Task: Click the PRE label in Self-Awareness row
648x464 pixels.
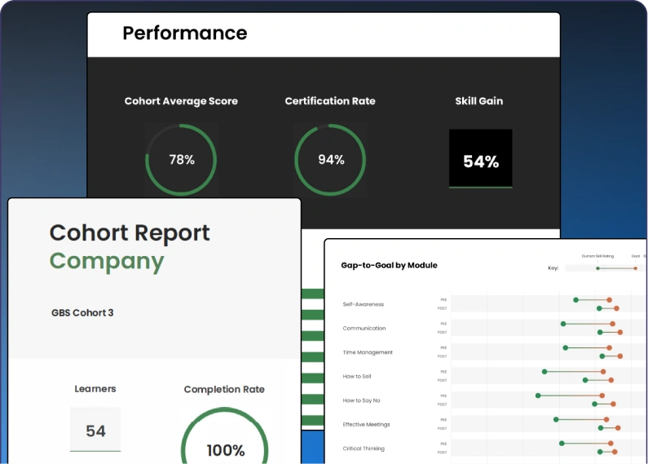Action: tap(443, 300)
